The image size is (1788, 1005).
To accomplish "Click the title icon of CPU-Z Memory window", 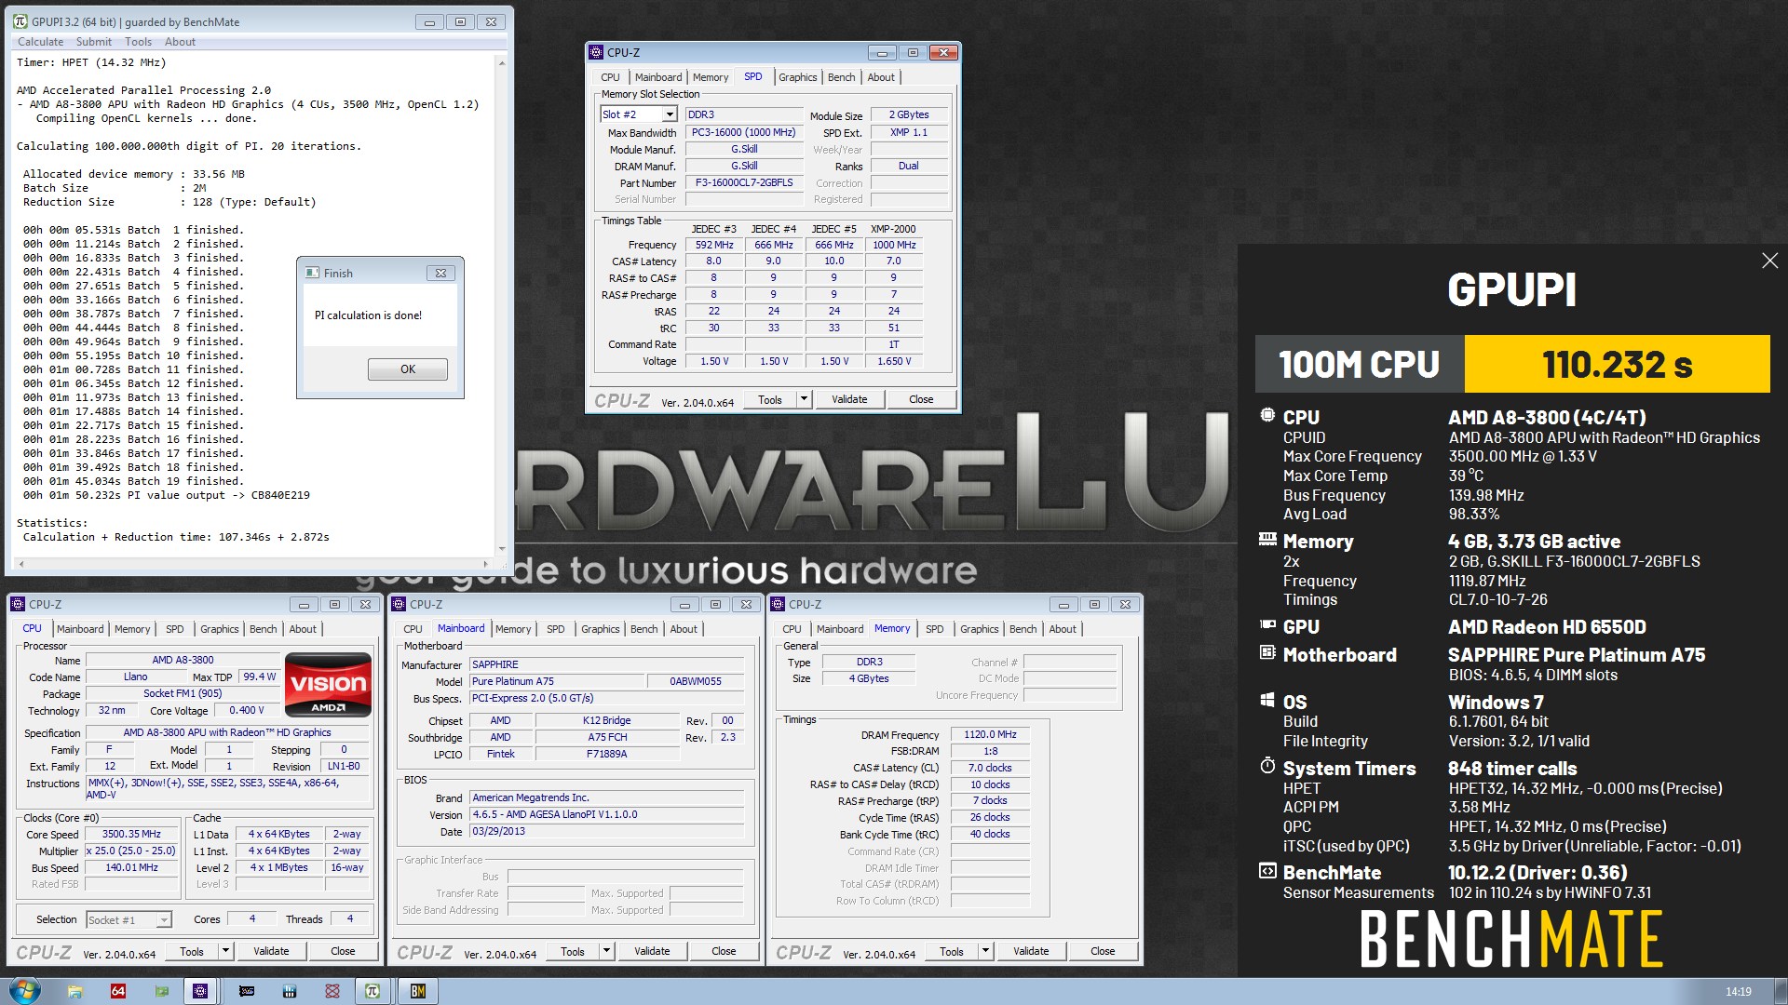I will click(x=778, y=604).
